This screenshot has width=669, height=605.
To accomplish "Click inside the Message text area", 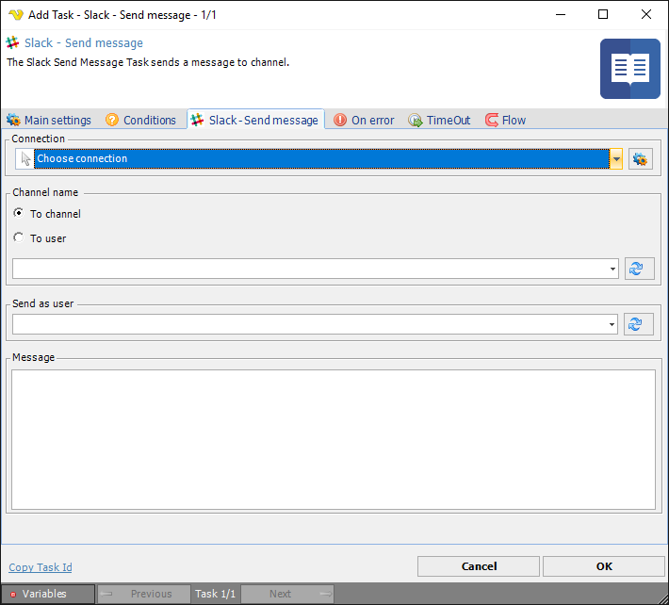I will coord(334,438).
